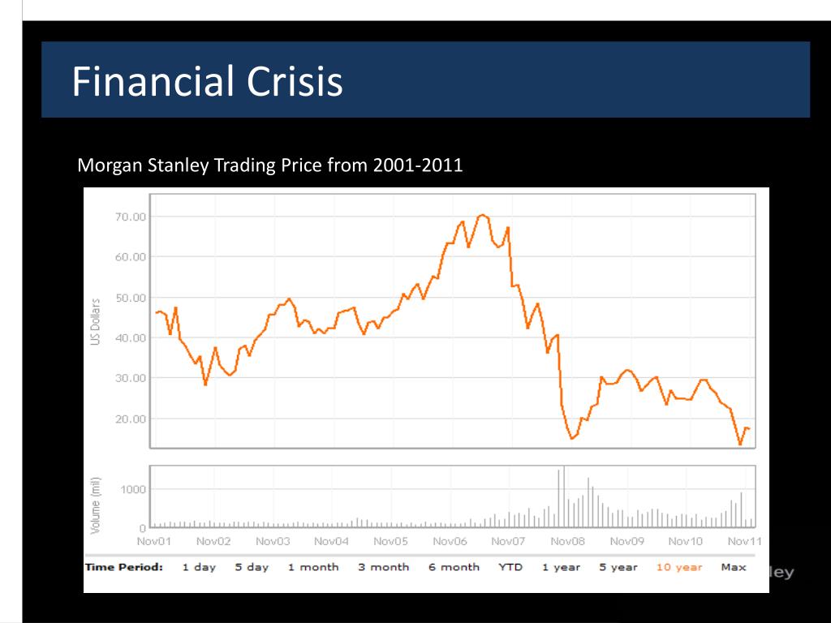Show the 6 month price history
Screen dimensions: 831x623
454,567
